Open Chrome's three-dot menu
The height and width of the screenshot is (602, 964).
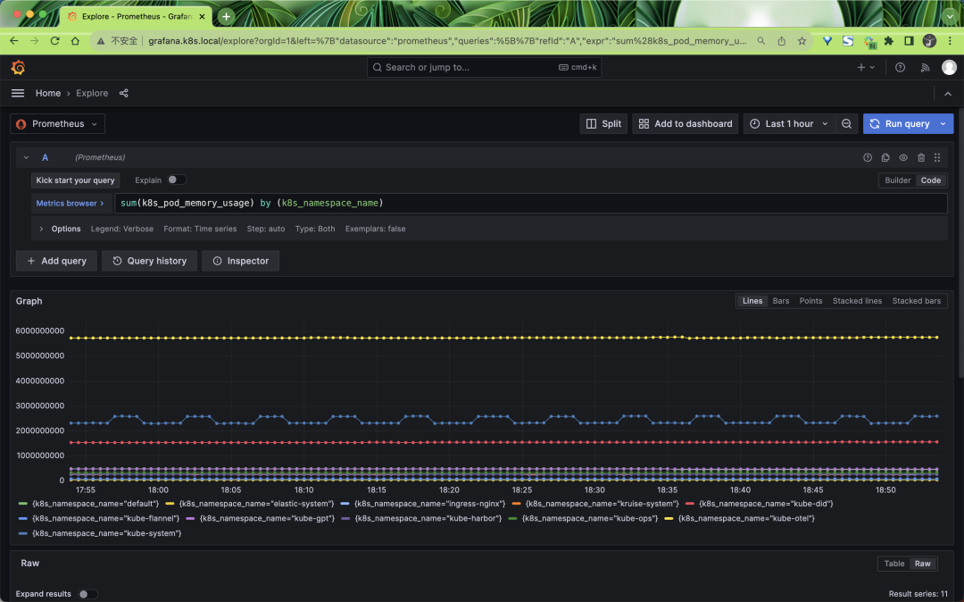click(950, 40)
